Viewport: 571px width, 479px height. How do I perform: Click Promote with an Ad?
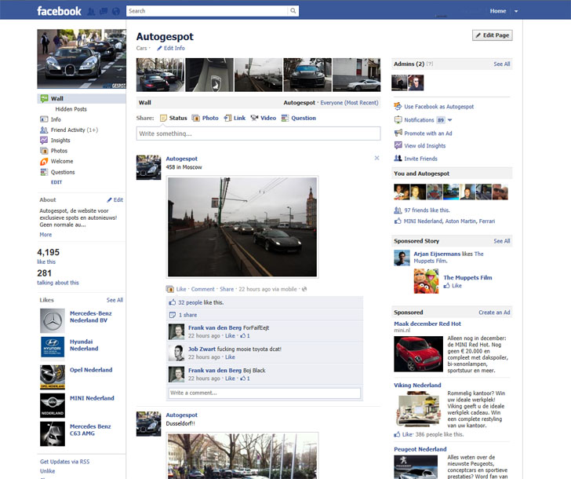[x=428, y=133]
